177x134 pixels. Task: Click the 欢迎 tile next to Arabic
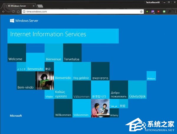point(123,104)
